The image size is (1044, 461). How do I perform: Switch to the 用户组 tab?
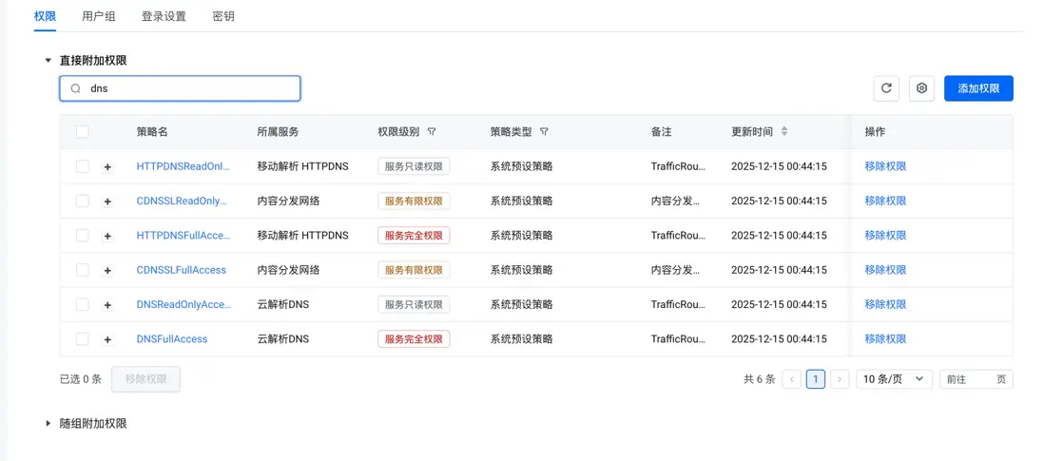tap(99, 16)
